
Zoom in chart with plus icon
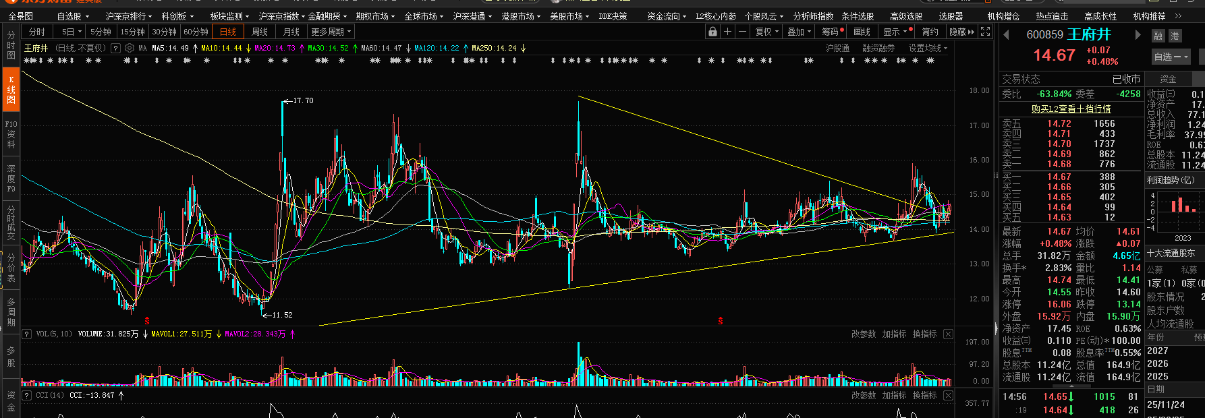[727, 32]
